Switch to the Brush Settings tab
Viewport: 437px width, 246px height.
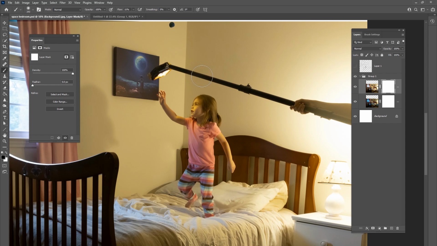click(x=372, y=35)
